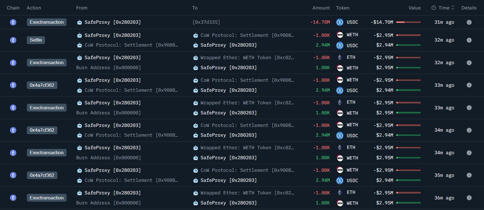Click Exectransaction badge in the 31m ago row

[46, 23]
